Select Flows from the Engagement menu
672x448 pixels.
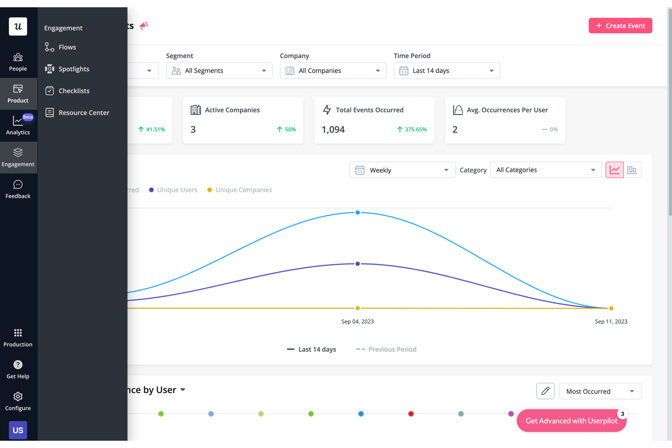pos(67,47)
